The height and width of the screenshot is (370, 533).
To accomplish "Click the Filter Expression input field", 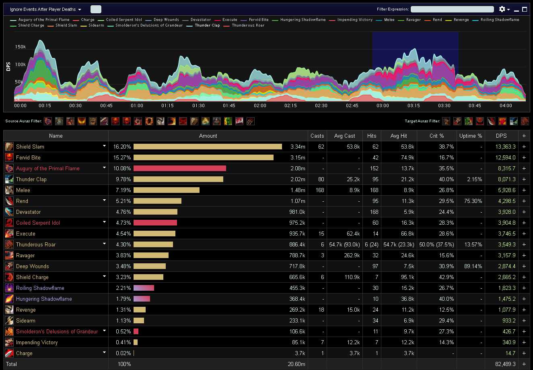I will pyautogui.click(x=452, y=9).
